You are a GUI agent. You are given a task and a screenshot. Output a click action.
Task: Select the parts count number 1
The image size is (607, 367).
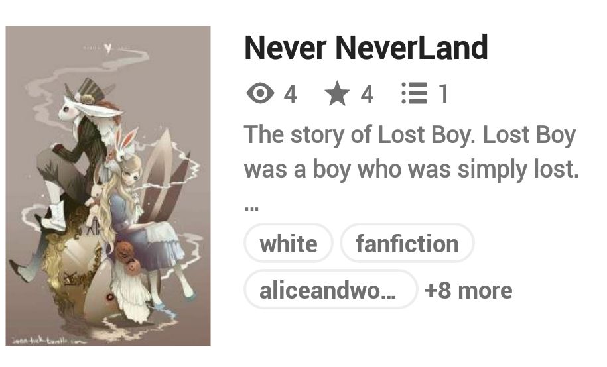coord(444,94)
